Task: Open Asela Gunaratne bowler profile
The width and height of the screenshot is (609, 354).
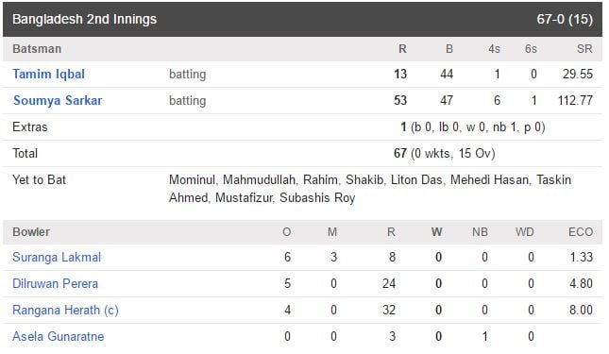Action: pyautogui.click(x=59, y=336)
